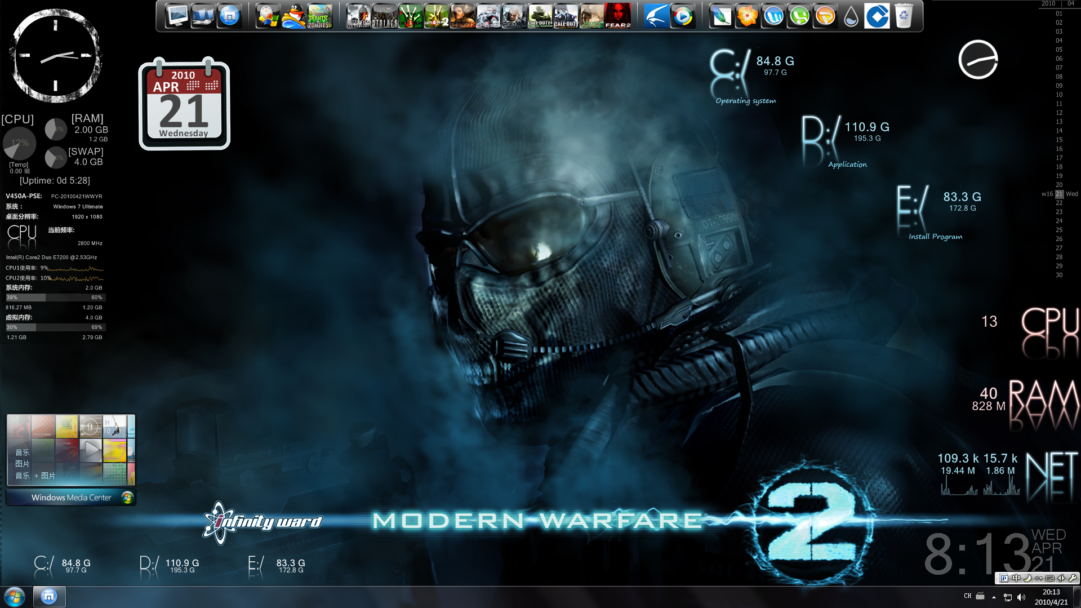Click large CPU 13 meter widget

point(1030,332)
